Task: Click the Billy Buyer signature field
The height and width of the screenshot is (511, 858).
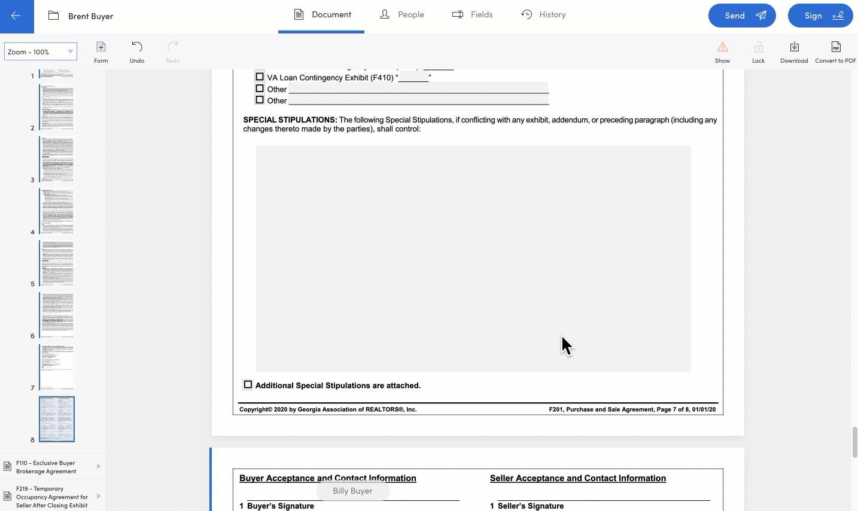Action: [353, 491]
